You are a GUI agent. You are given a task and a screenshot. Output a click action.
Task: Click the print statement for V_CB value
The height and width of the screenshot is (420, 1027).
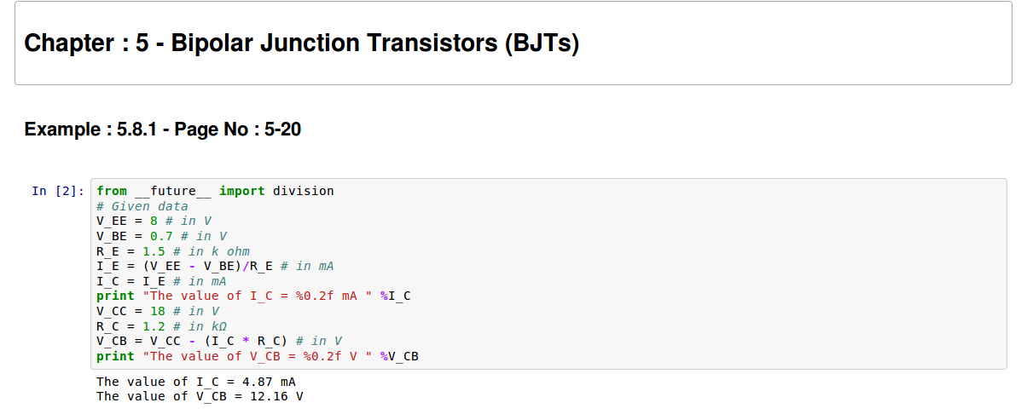257,356
